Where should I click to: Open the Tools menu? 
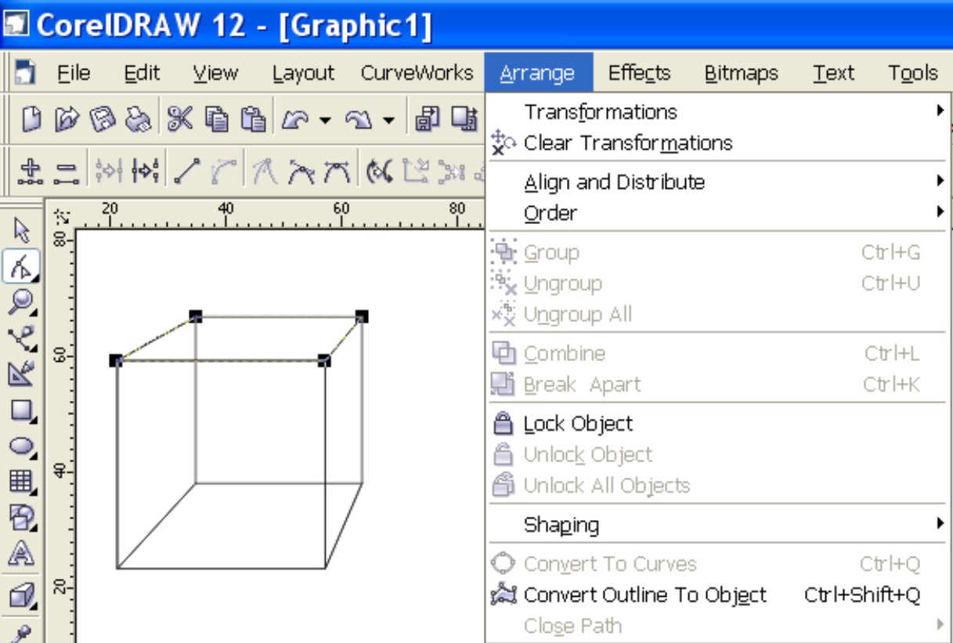[913, 73]
